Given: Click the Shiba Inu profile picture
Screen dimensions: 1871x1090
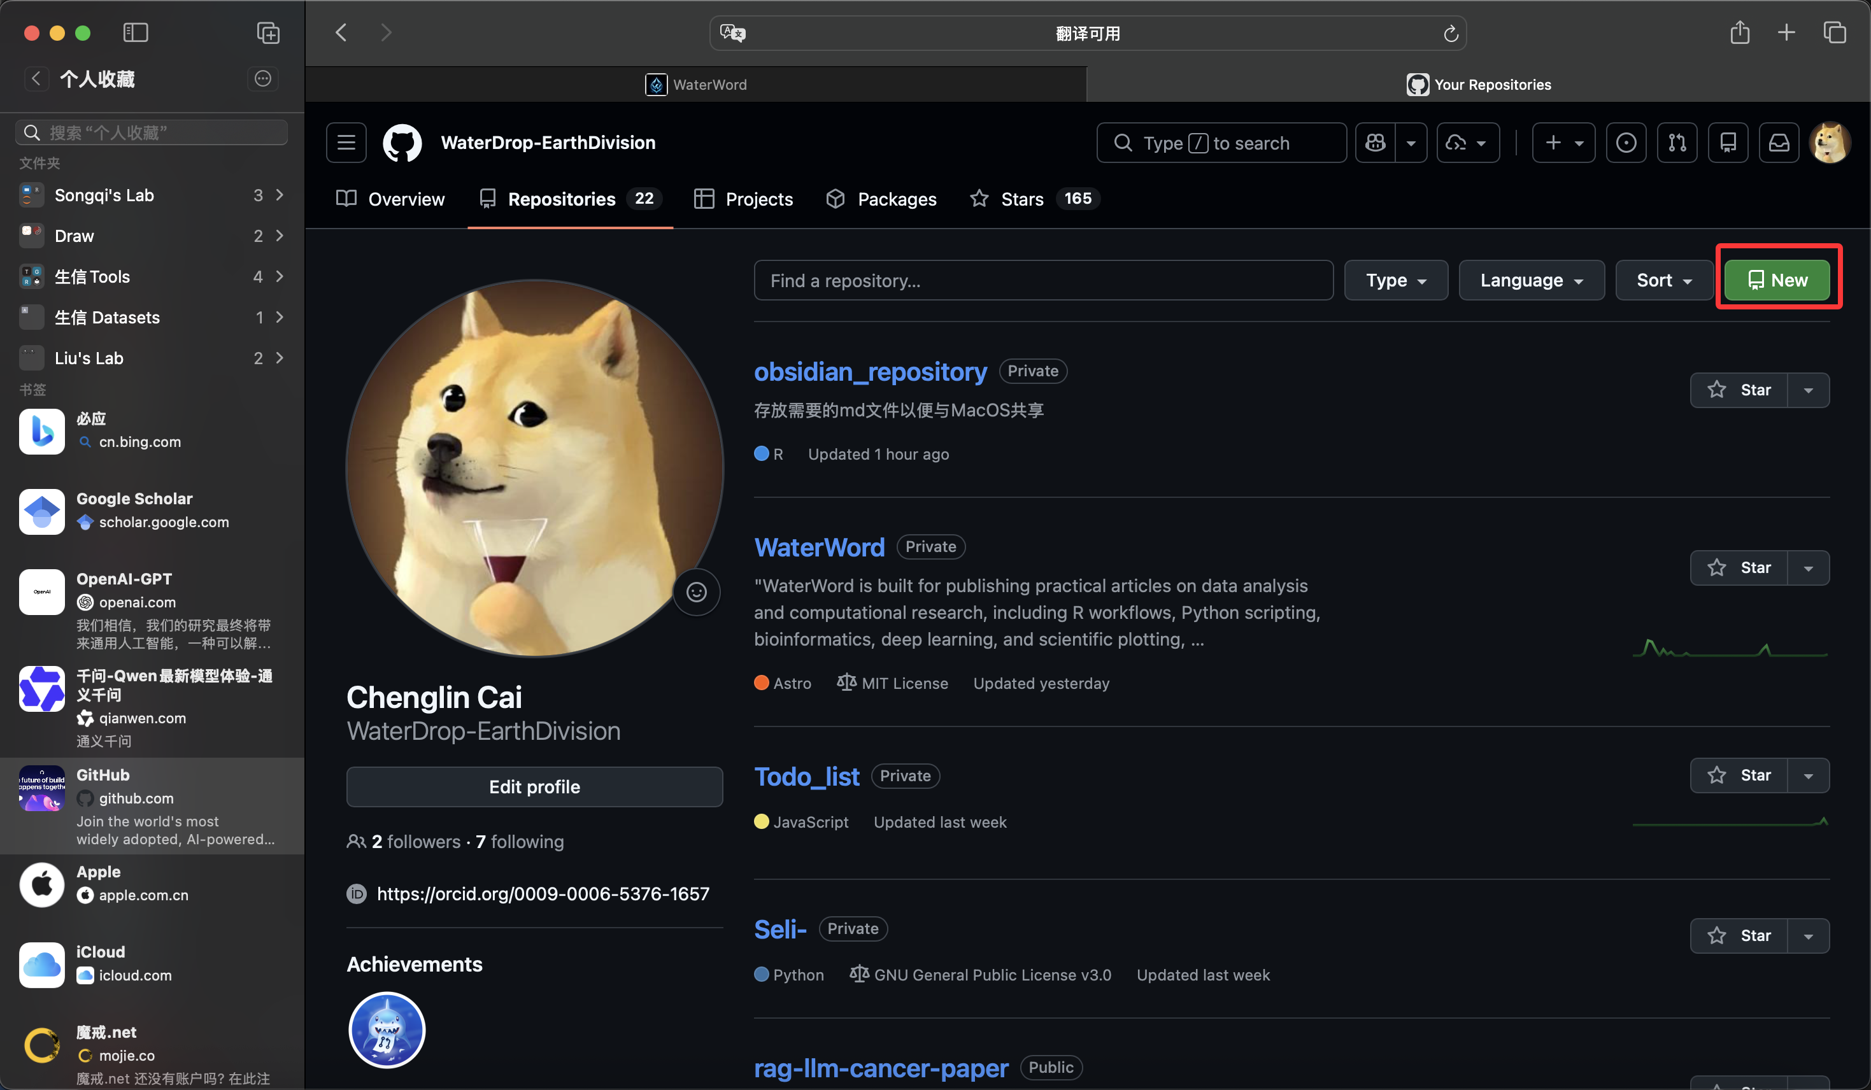Looking at the screenshot, I should pyautogui.click(x=534, y=468).
